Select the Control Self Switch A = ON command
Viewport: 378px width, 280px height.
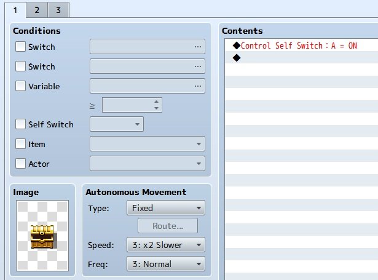coord(301,46)
